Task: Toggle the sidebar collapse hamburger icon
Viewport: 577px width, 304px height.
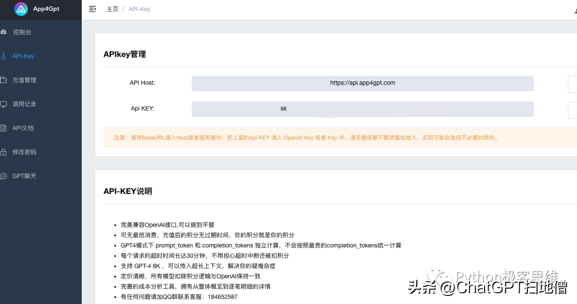Action: 92,9
